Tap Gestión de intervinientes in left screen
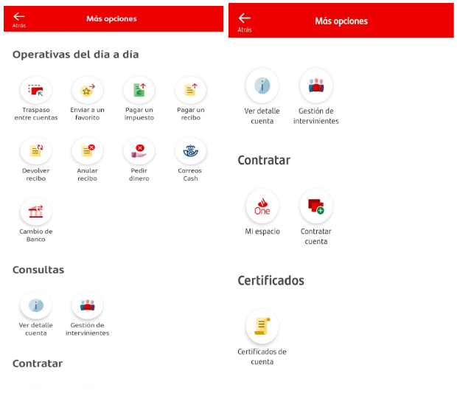457x396 pixels. coord(87,305)
